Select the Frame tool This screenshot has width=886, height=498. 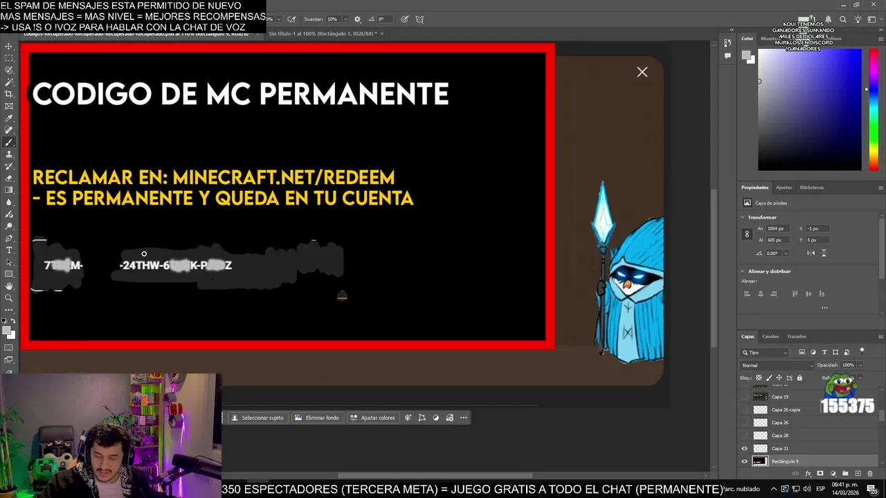pos(9,106)
